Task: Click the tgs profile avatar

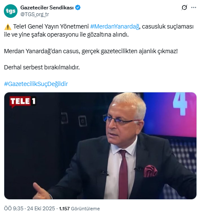Action: (x=11, y=11)
